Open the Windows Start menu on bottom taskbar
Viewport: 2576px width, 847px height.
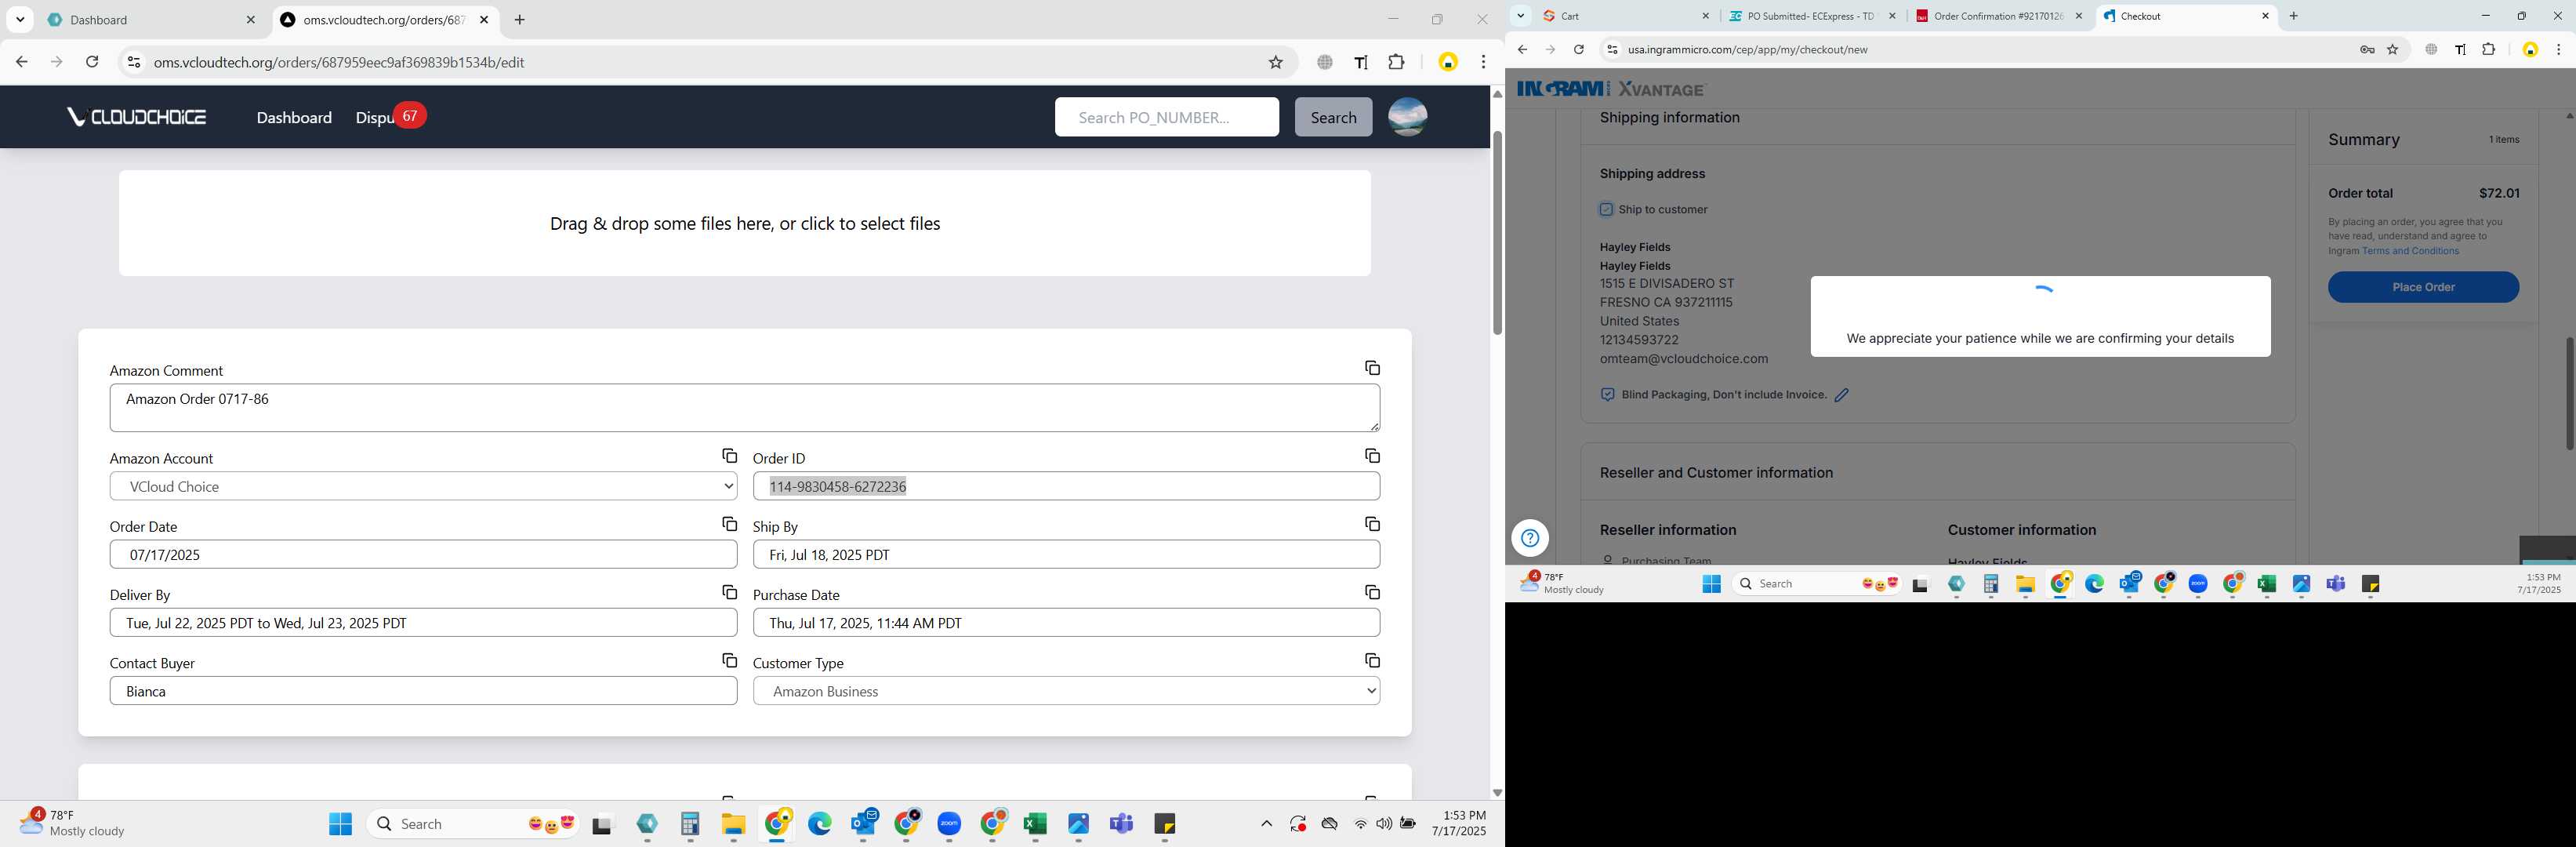pos(340,823)
